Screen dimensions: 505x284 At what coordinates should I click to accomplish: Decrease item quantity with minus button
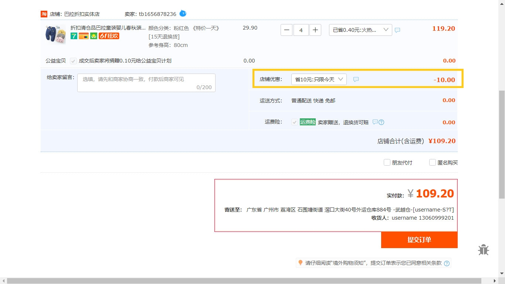pos(287,30)
